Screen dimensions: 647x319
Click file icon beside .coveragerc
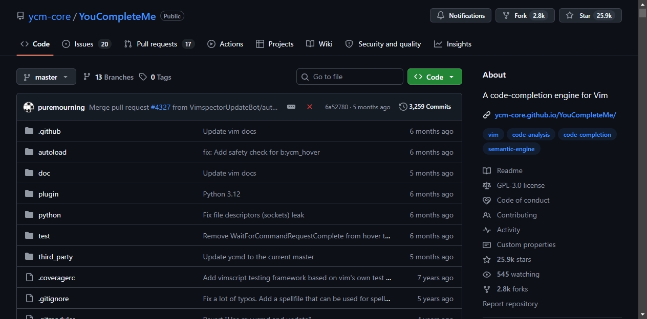click(29, 278)
